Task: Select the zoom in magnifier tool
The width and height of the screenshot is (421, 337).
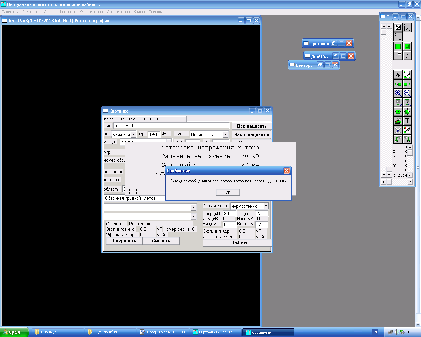Action: tap(398, 93)
